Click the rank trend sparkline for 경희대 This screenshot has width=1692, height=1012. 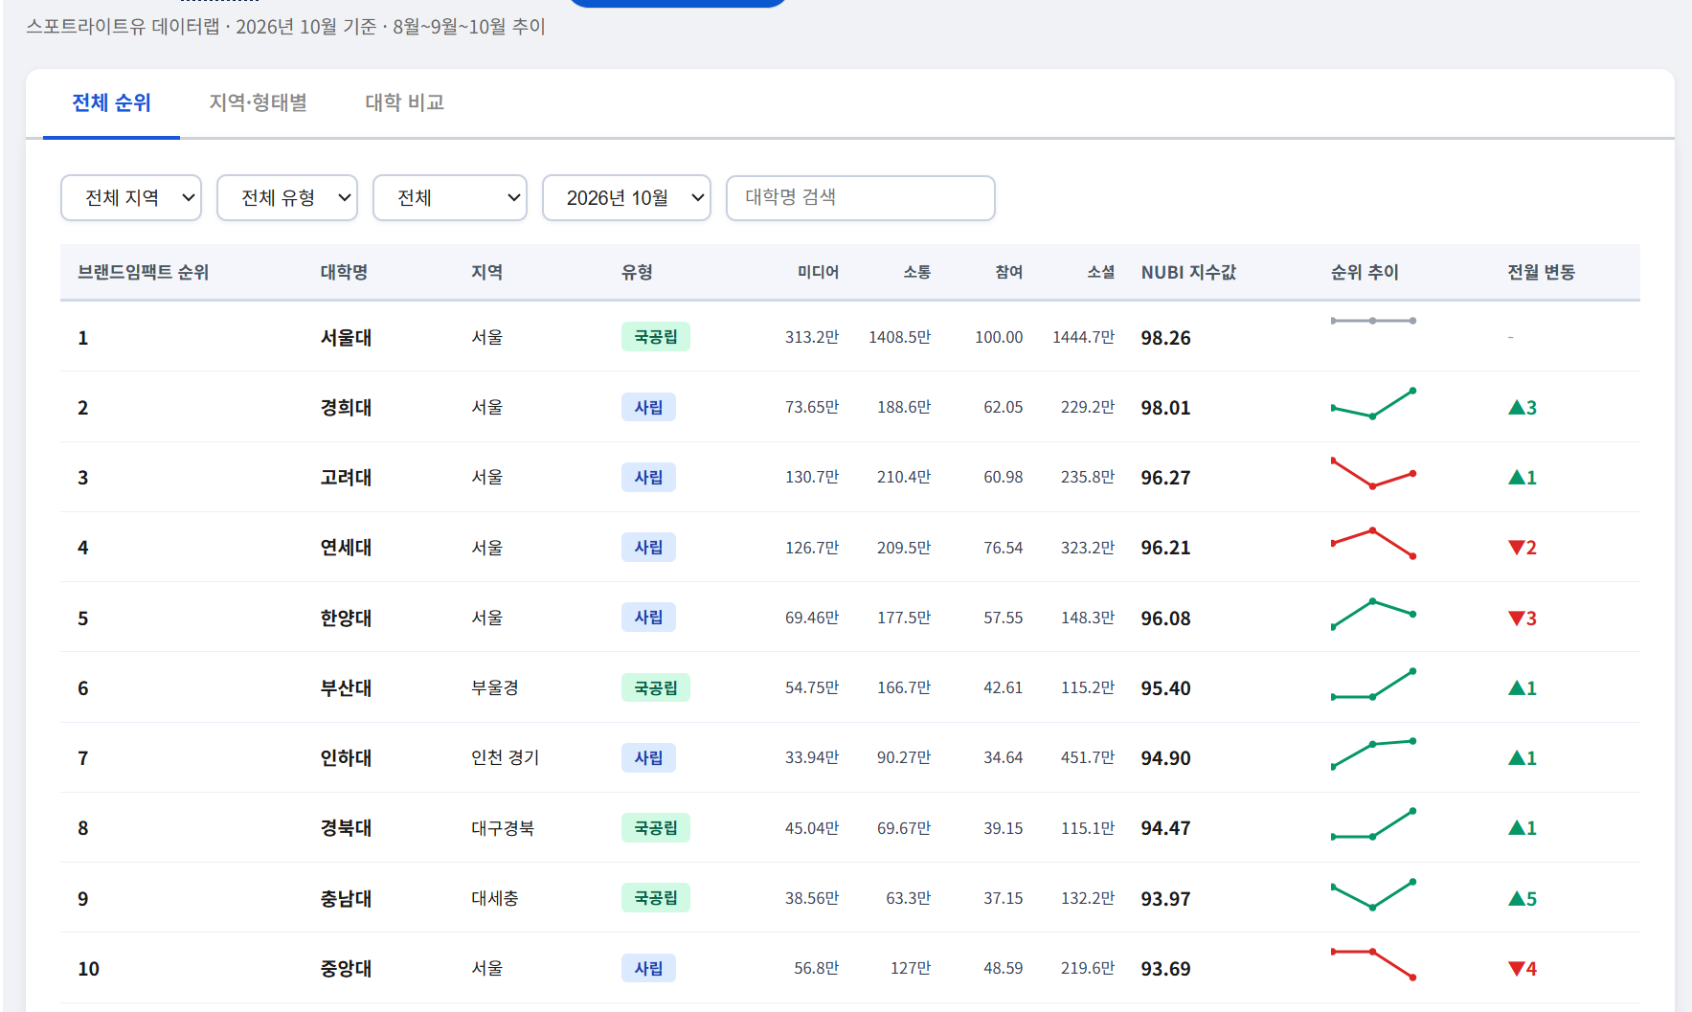pos(1373,403)
